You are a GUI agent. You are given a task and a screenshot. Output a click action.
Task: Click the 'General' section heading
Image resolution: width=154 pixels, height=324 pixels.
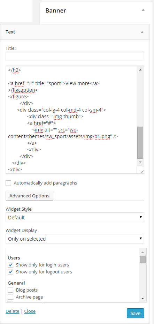(16, 283)
